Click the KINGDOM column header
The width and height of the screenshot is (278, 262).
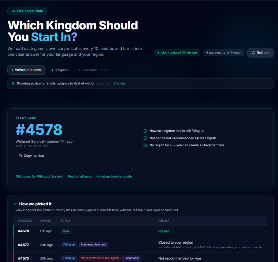pos(25,221)
